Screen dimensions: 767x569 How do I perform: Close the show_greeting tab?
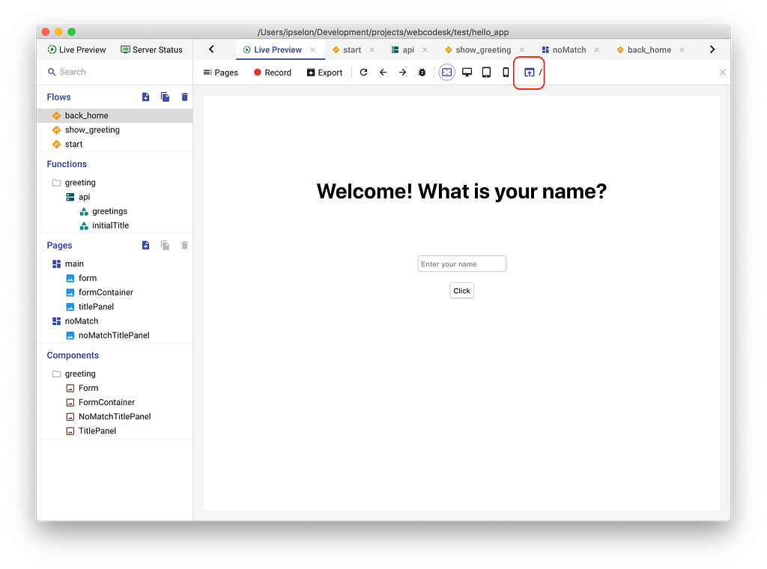click(522, 50)
